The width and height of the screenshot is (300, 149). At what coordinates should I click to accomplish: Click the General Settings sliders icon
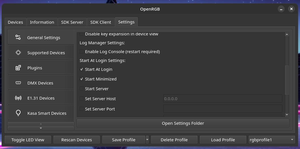tap(18, 37)
